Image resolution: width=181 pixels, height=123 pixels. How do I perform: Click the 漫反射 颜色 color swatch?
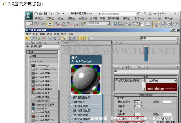point(167,102)
